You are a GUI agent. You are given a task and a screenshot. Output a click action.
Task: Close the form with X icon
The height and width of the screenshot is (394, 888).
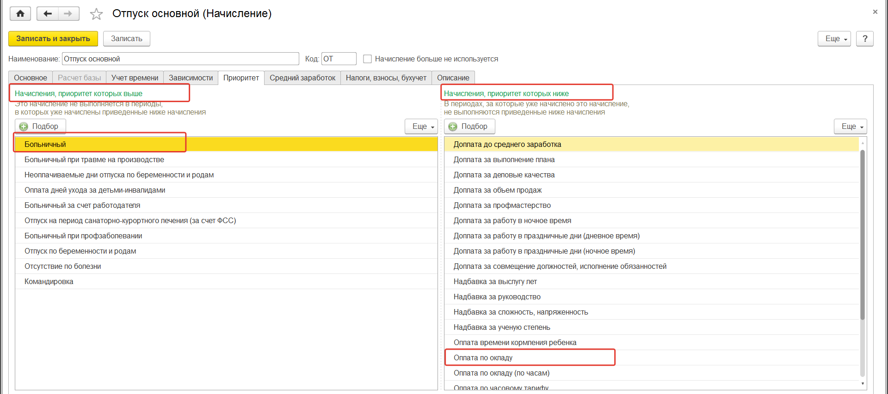coord(875,12)
